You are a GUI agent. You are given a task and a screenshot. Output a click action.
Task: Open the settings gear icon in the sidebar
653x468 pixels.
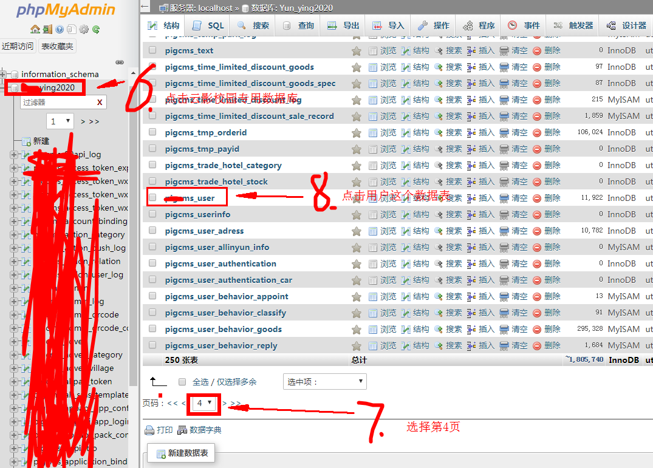tap(84, 29)
